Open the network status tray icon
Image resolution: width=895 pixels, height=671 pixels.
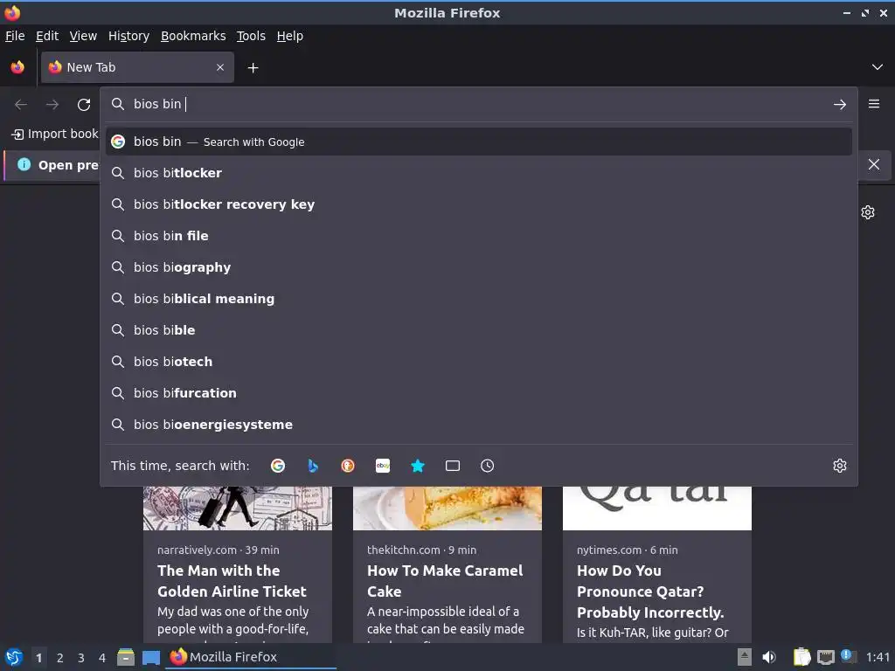point(825,657)
